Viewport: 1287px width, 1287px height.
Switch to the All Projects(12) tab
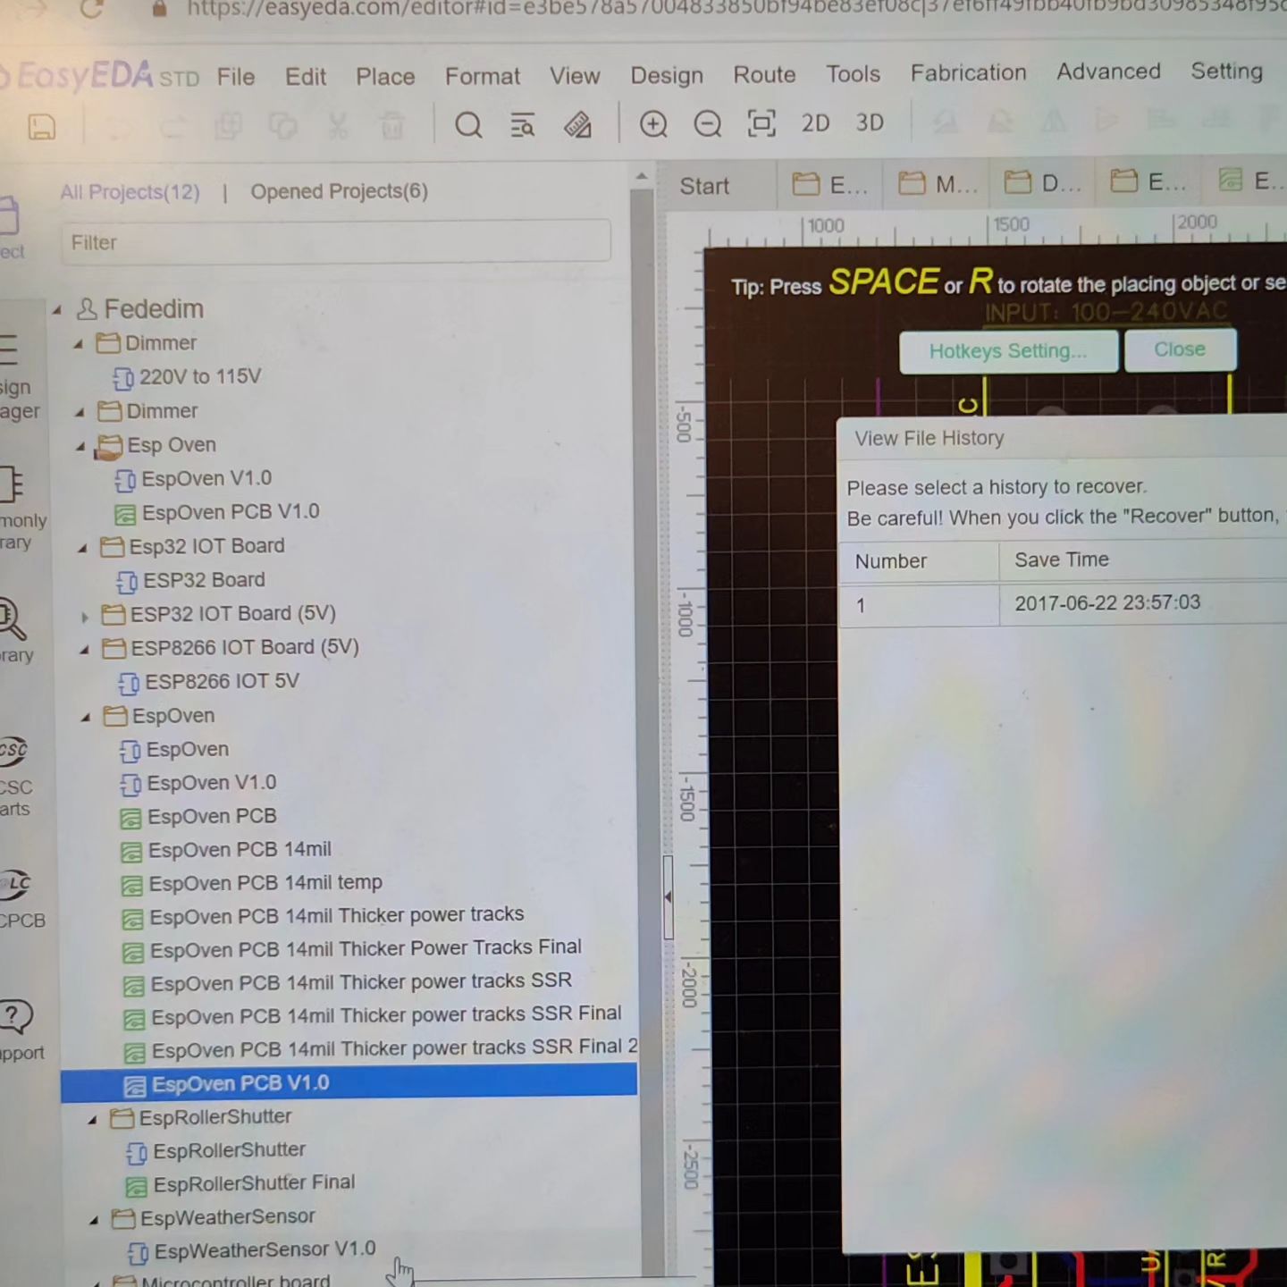pyautogui.click(x=130, y=192)
